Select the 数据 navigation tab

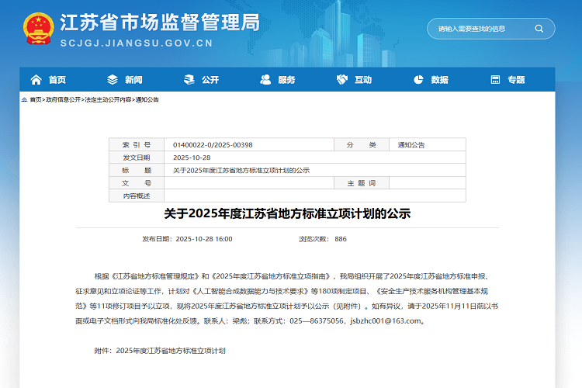439,80
